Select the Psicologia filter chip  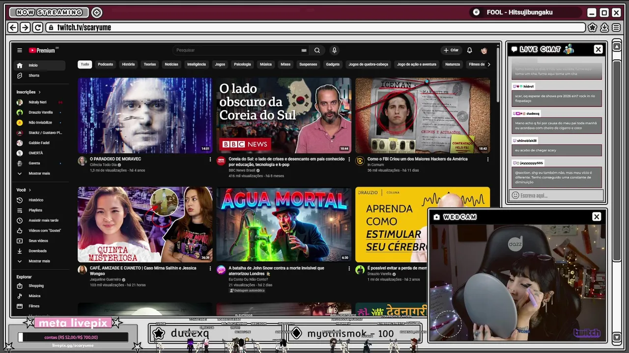(x=242, y=64)
